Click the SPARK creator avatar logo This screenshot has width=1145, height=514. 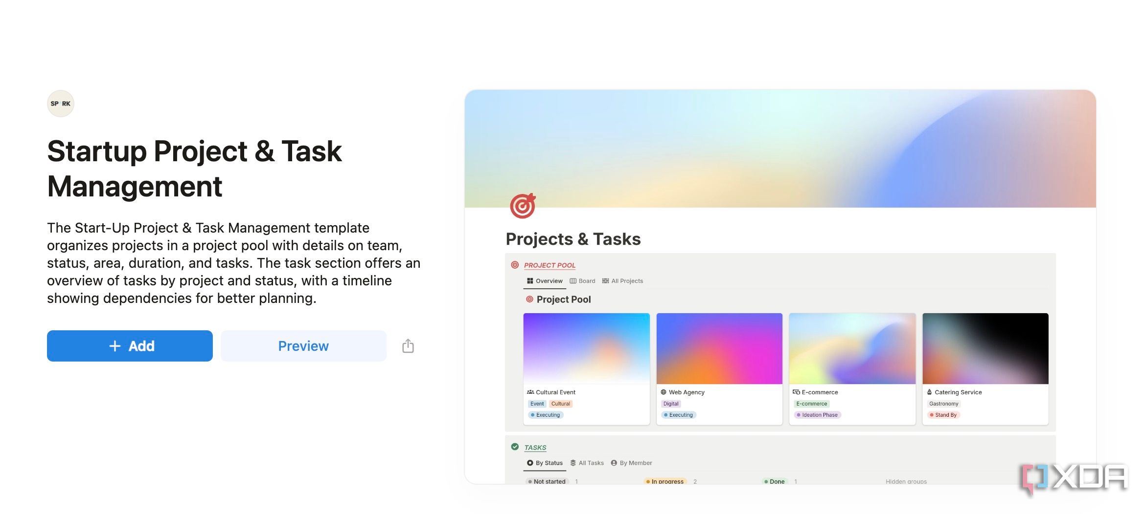pyautogui.click(x=61, y=104)
